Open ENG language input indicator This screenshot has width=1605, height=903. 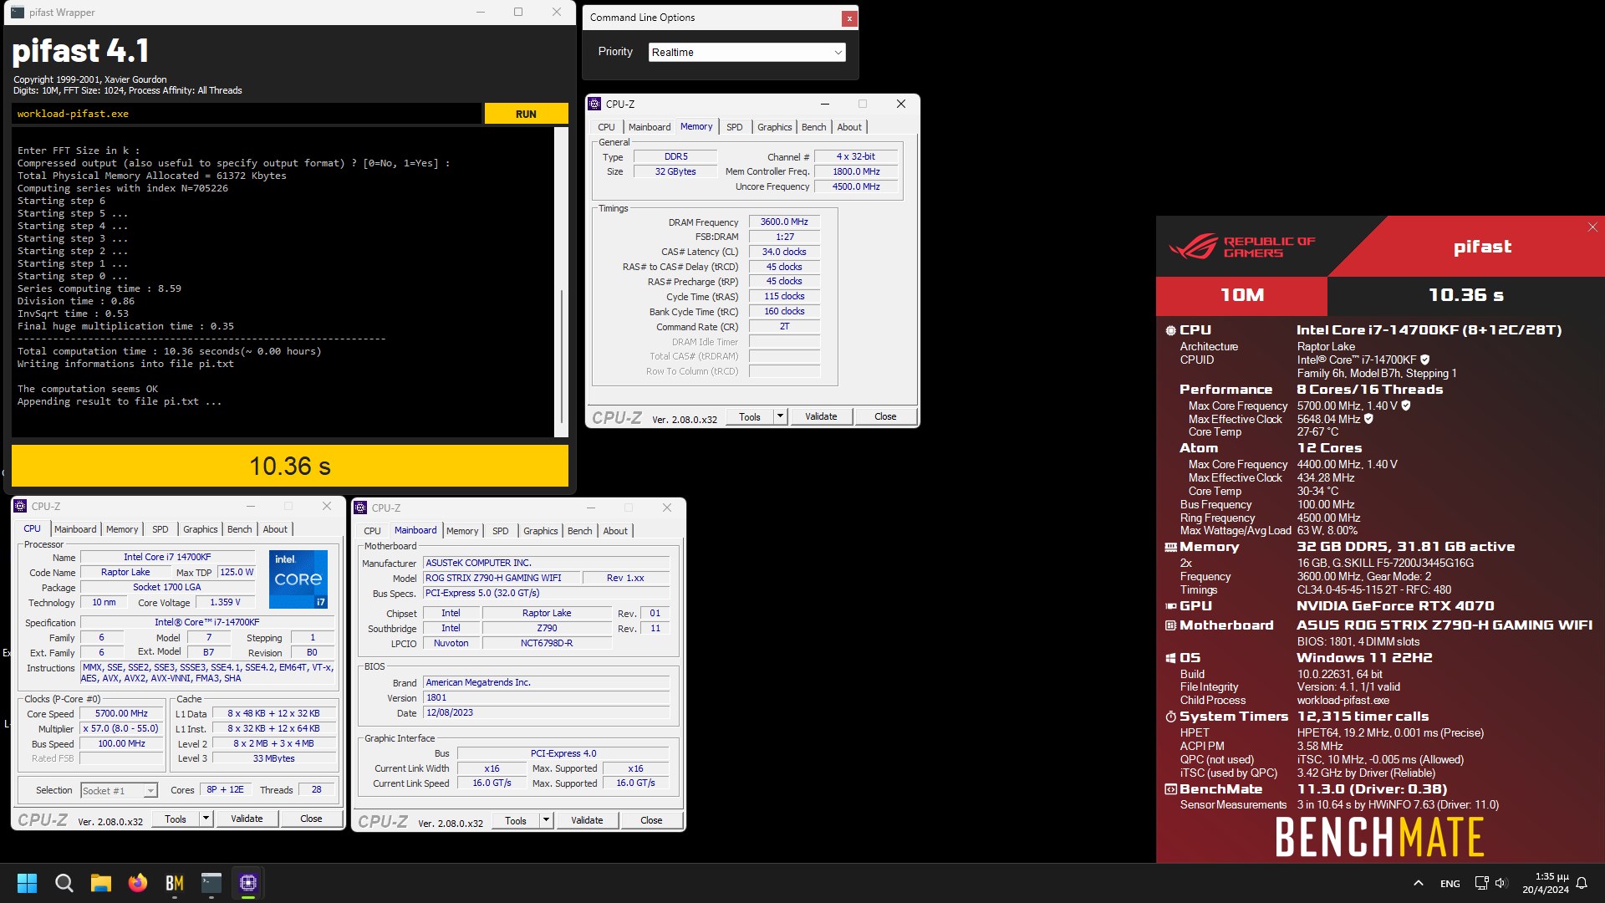coord(1450,883)
